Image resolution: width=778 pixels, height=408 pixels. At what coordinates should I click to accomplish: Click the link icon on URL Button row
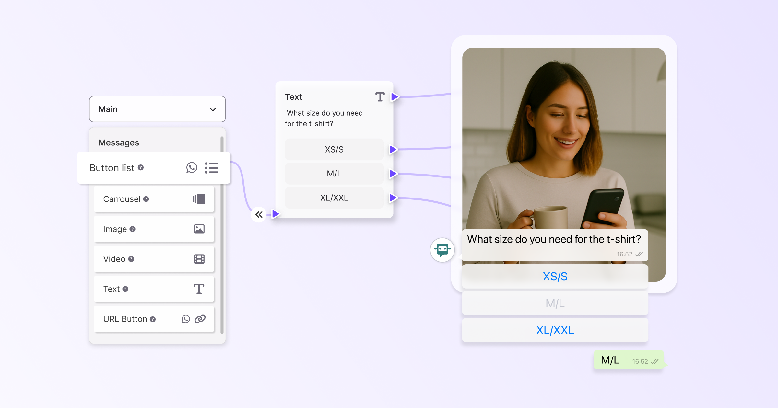(x=200, y=319)
